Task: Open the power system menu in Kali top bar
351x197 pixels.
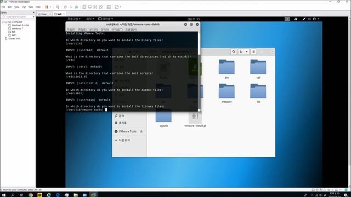Action: pos(316,19)
